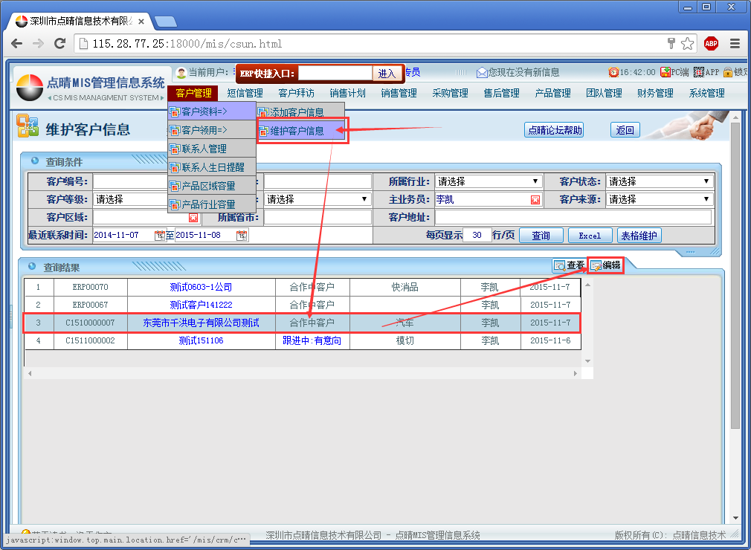Expand the 所属行业 dropdown
This screenshot has height=550, width=751.
point(488,181)
